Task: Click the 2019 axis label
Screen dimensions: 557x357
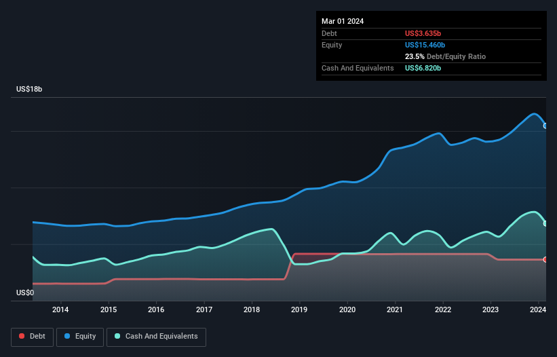Action: 299,309
